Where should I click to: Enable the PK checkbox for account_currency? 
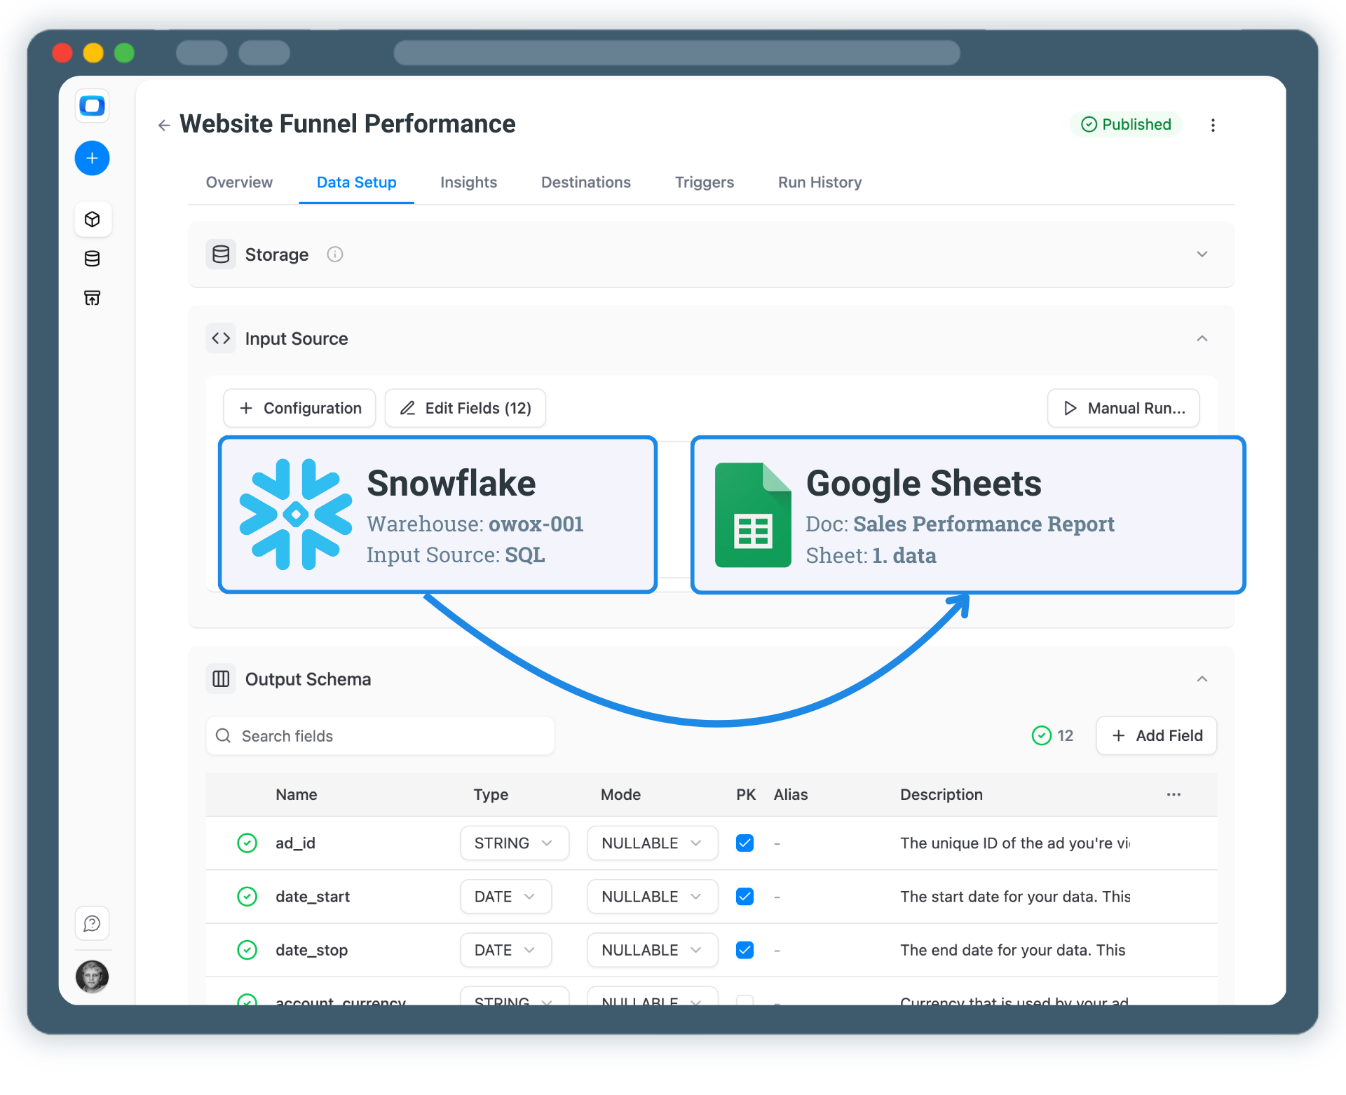click(745, 1001)
